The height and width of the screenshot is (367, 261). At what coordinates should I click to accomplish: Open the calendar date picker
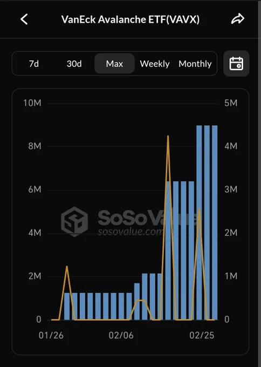pos(236,64)
